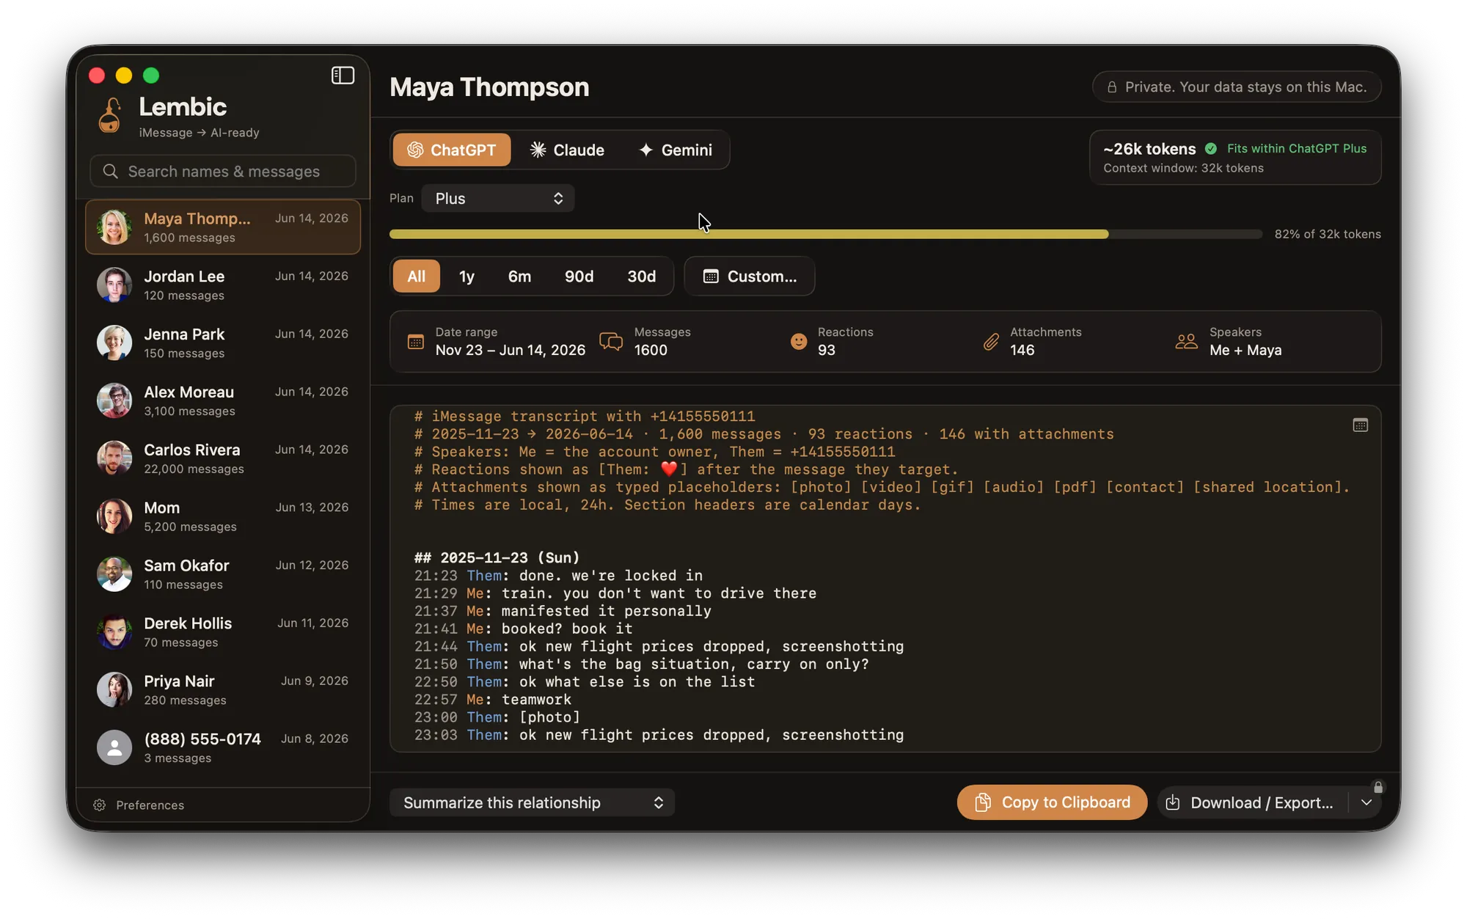Click the Preferences gear icon

(100, 805)
